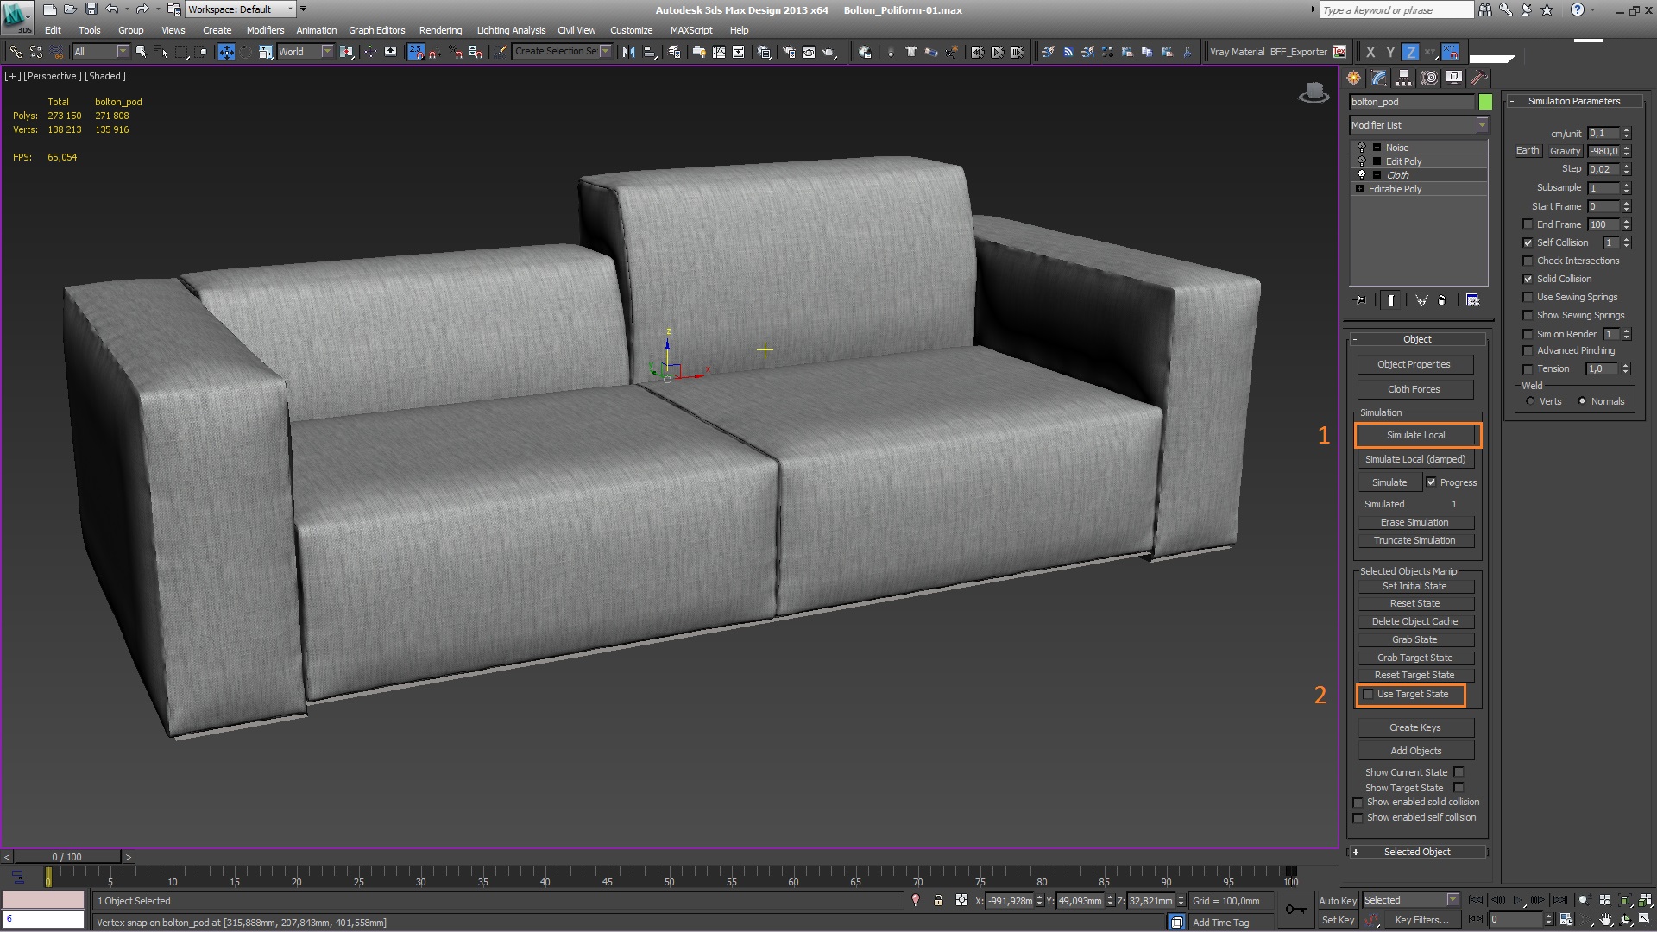Image resolution: width=1657 pixels, height=932 pixels.
Task: Click the Simulate Local button
Action: click(x=1417, y=433)
